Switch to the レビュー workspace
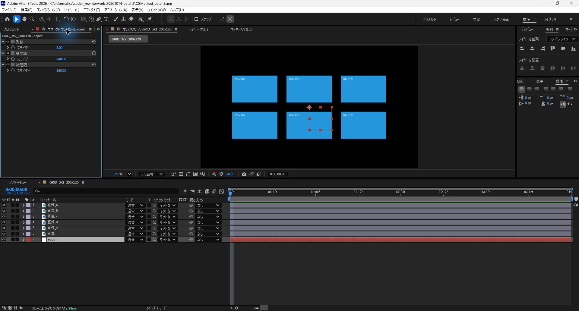Viewport: 579px width, 311px height. 454,19
